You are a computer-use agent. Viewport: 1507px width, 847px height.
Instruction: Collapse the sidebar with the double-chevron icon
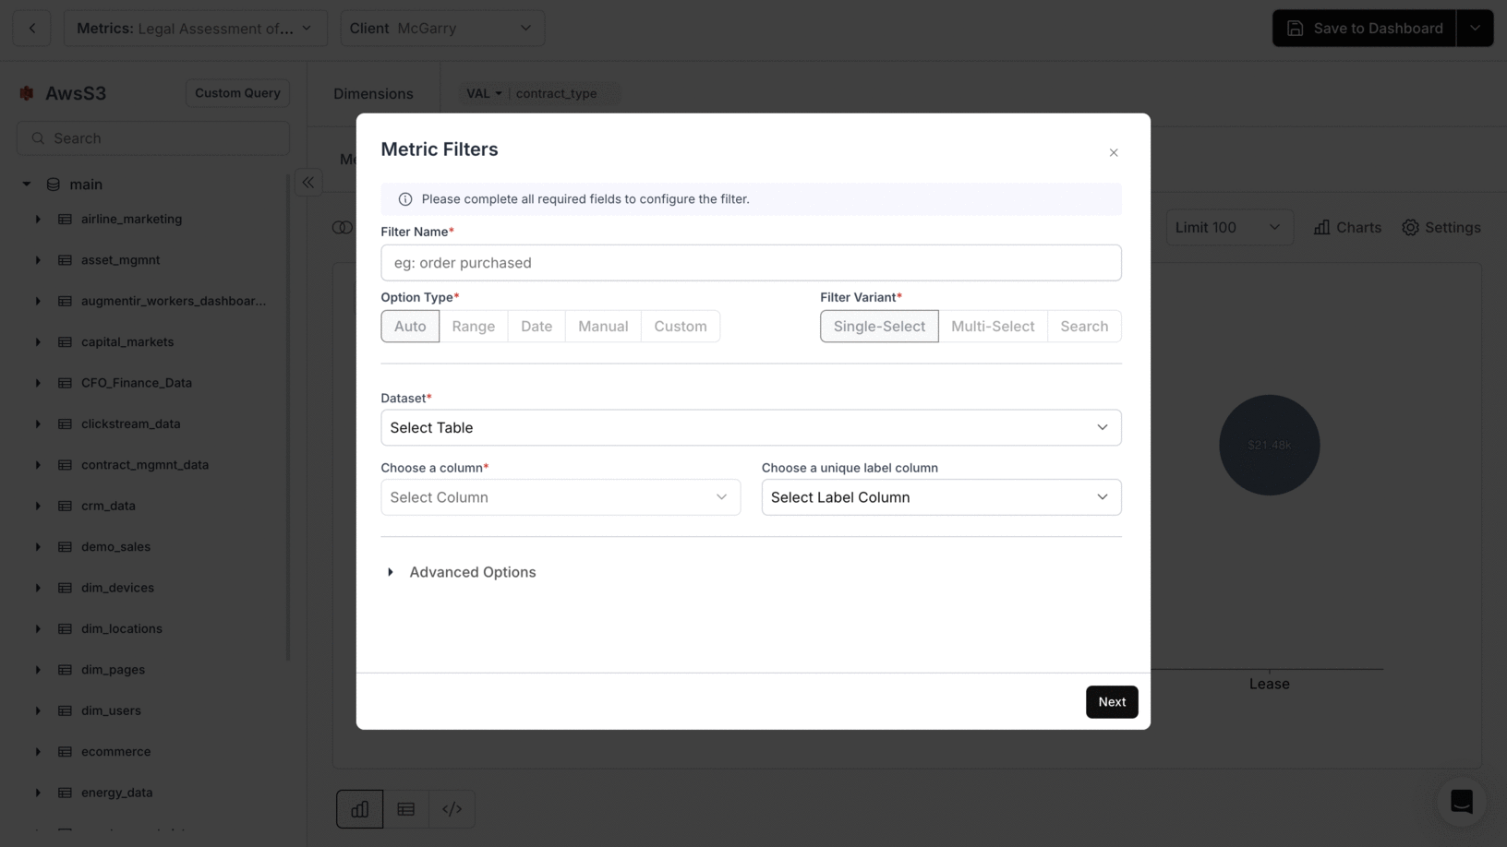coord(307,183)
